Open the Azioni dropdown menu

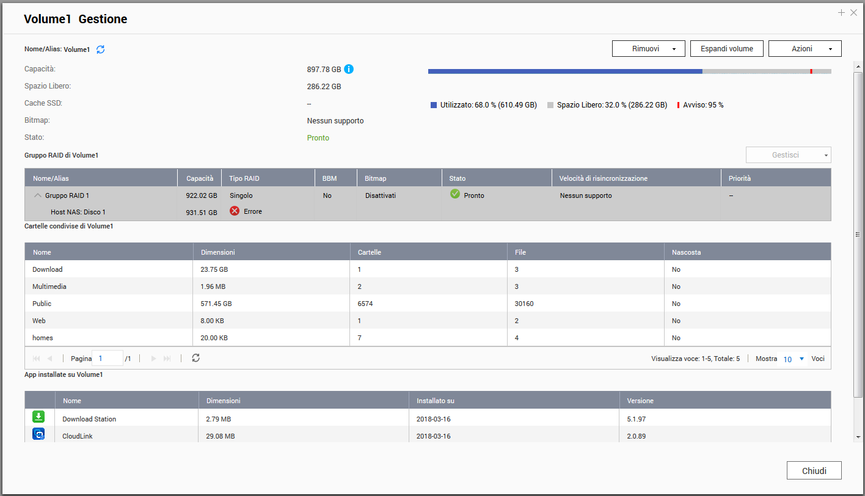[x=805, y=49]
